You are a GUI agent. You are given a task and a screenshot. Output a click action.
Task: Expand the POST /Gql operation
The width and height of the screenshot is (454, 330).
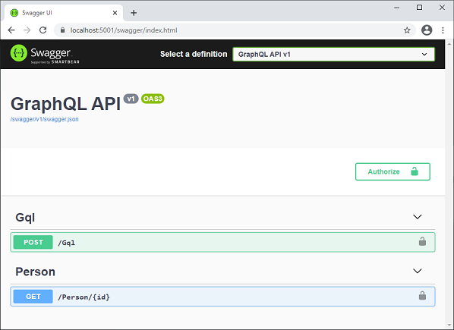[222, 242]
